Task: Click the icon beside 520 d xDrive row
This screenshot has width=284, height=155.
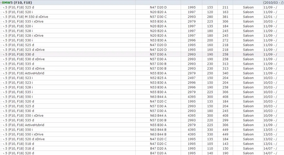Action: point(3,139)
